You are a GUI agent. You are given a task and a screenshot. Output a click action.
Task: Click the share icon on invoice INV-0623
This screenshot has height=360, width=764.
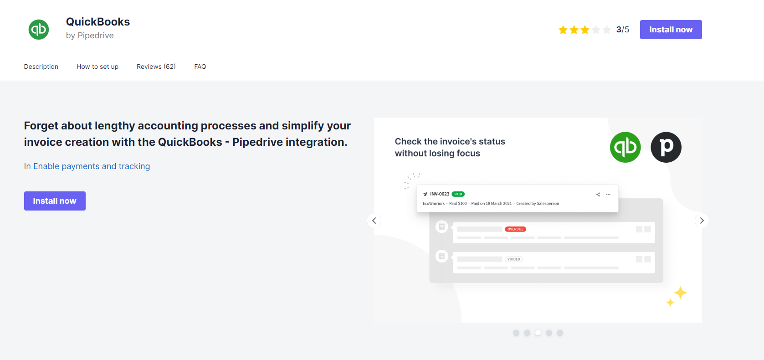[x=598, y=194]
